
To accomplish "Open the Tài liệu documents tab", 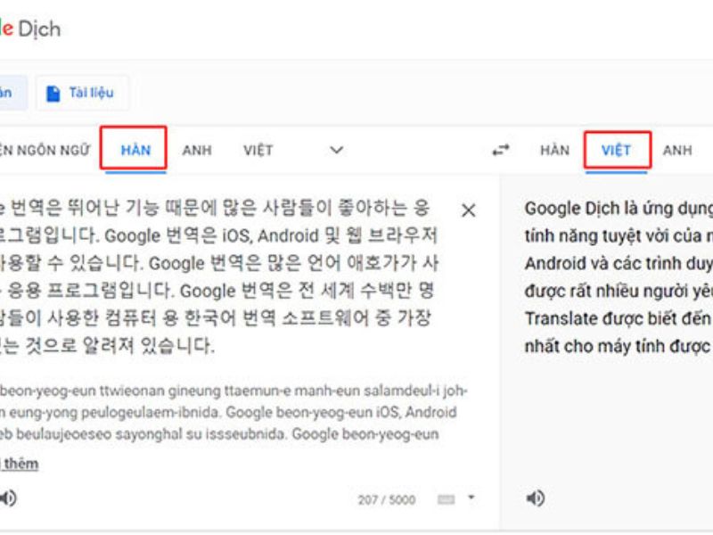I will (x=82, y=93).
